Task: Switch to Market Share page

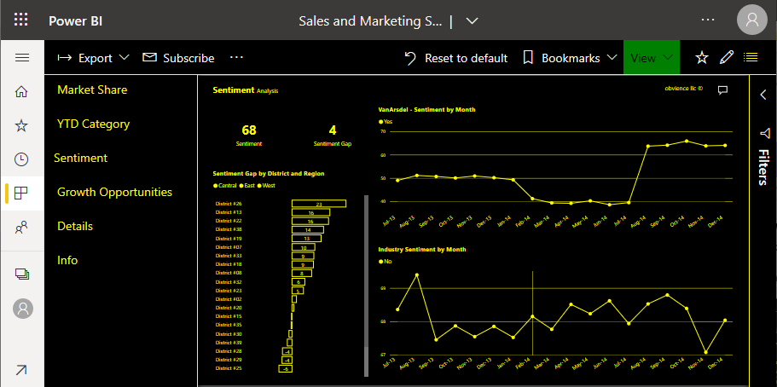Action: (92, 90)
